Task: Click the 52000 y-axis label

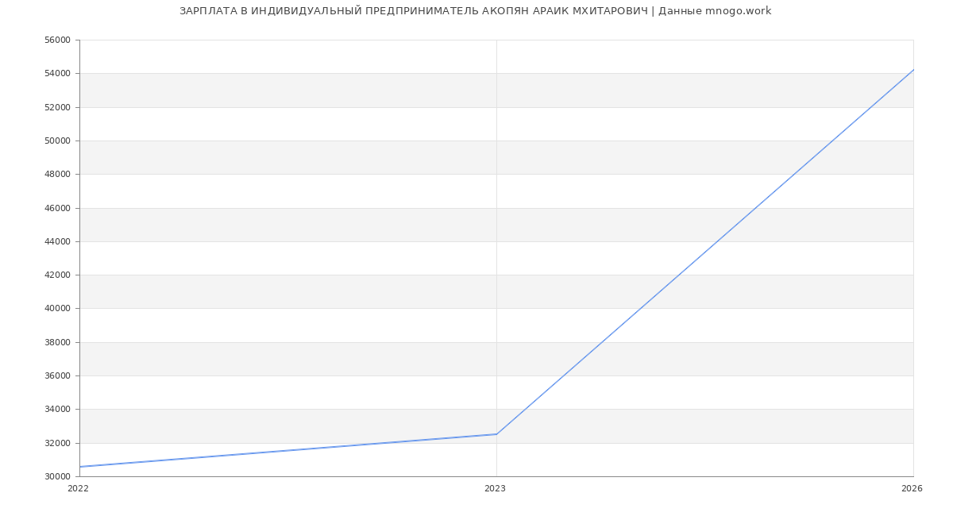Action: [x=59, y=107]
